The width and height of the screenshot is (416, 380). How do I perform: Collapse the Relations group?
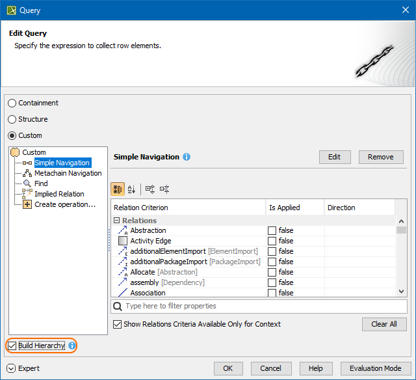pos(116,221)
